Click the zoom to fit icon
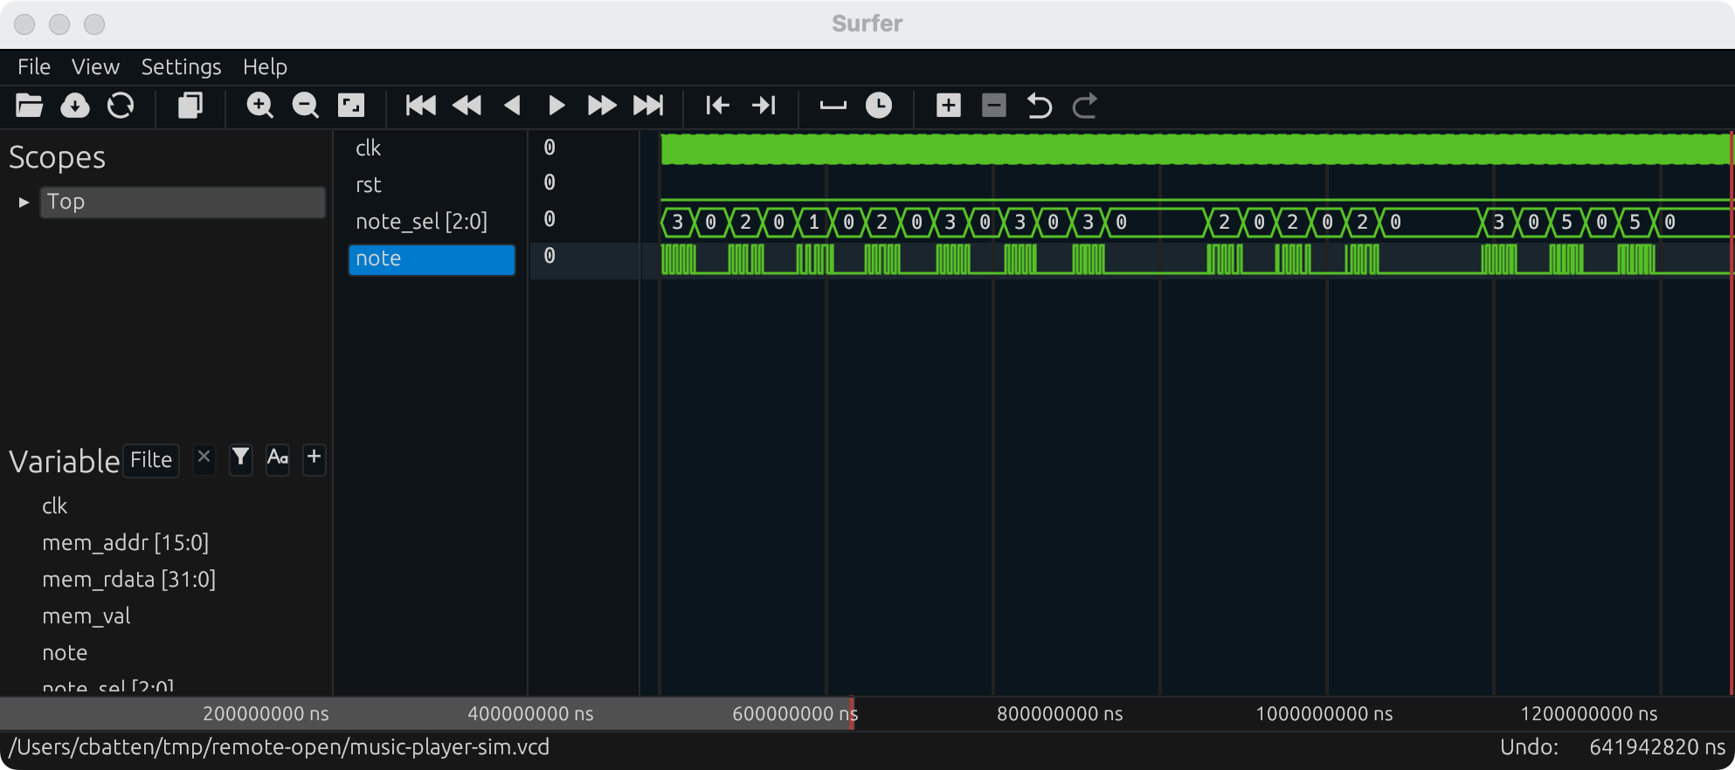The height and width of the screenshot is (770, 1735). [351, 106]
